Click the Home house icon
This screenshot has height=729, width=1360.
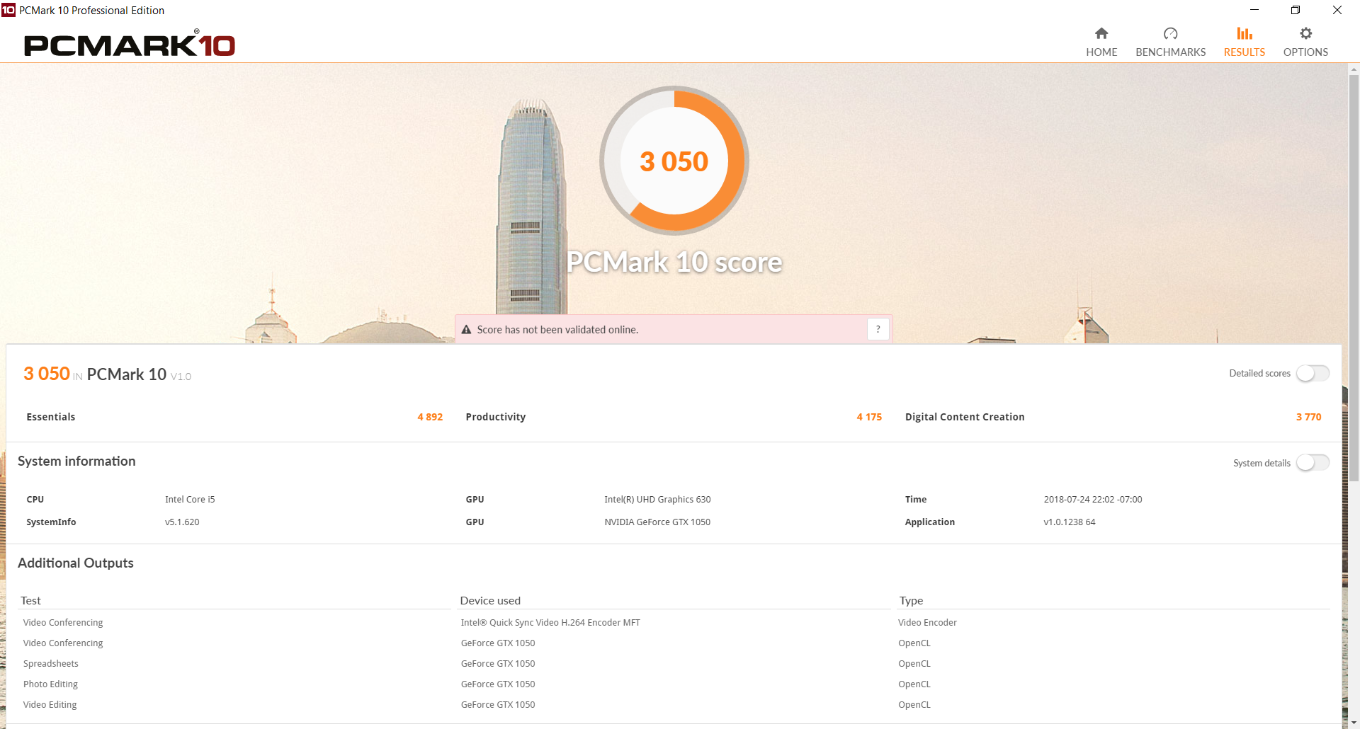1101,33
